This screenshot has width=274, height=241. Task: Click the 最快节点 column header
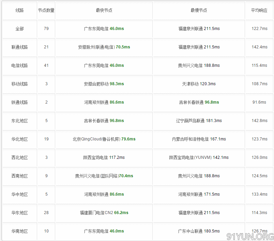pos(104,10)
